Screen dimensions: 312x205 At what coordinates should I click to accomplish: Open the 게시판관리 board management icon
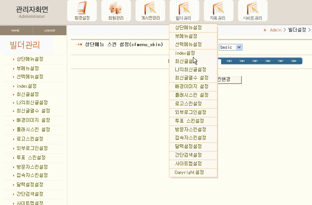tap(150, 10)
